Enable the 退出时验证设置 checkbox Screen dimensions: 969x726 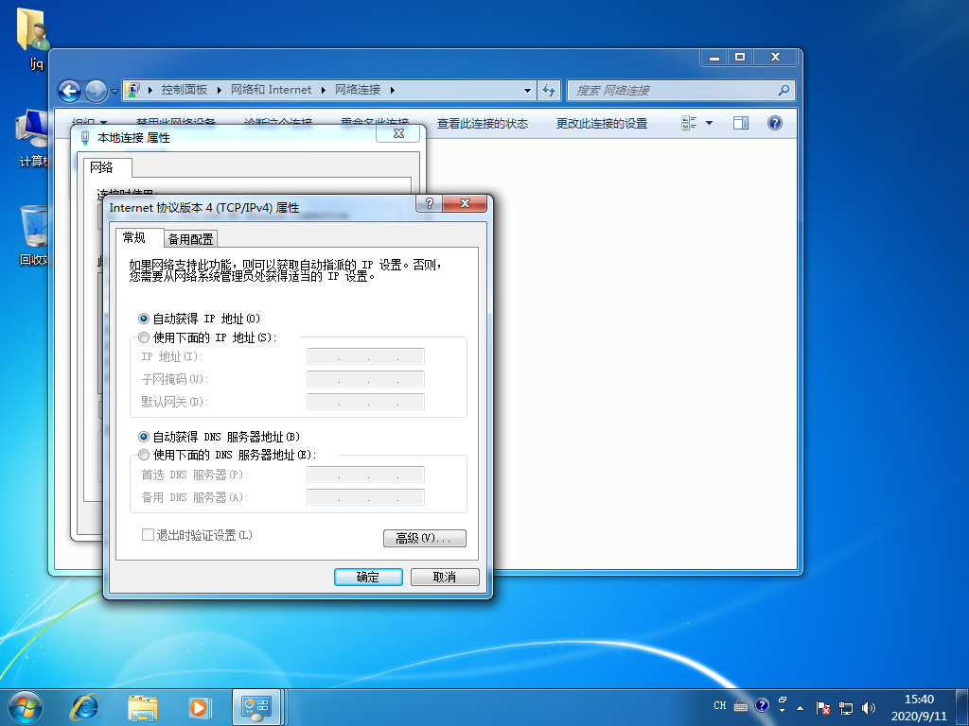(148, 534)
